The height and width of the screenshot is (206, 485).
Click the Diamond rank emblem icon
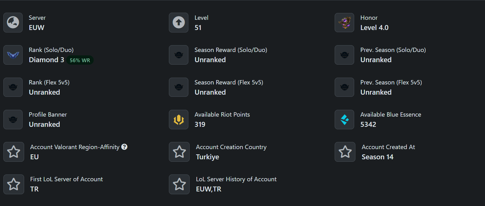pyautogui.click(x=13, y=55)
